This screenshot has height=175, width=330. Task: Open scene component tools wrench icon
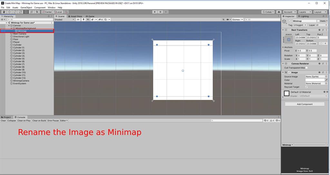223,19
